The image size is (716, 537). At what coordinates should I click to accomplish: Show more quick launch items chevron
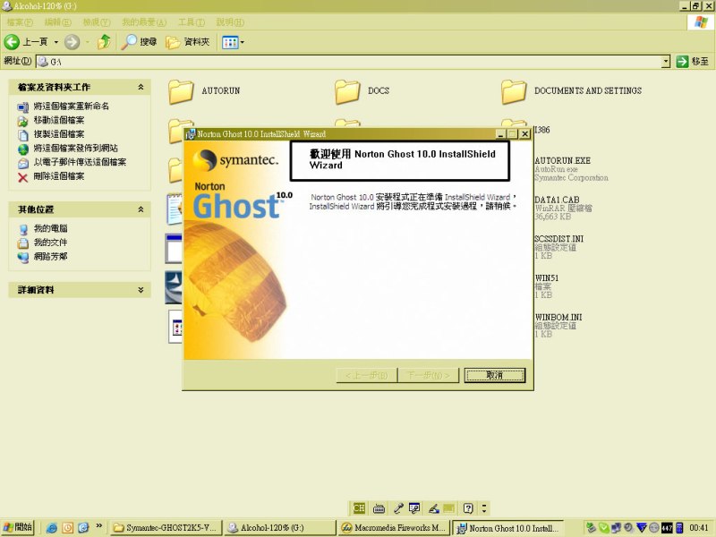tap(98, 526)
